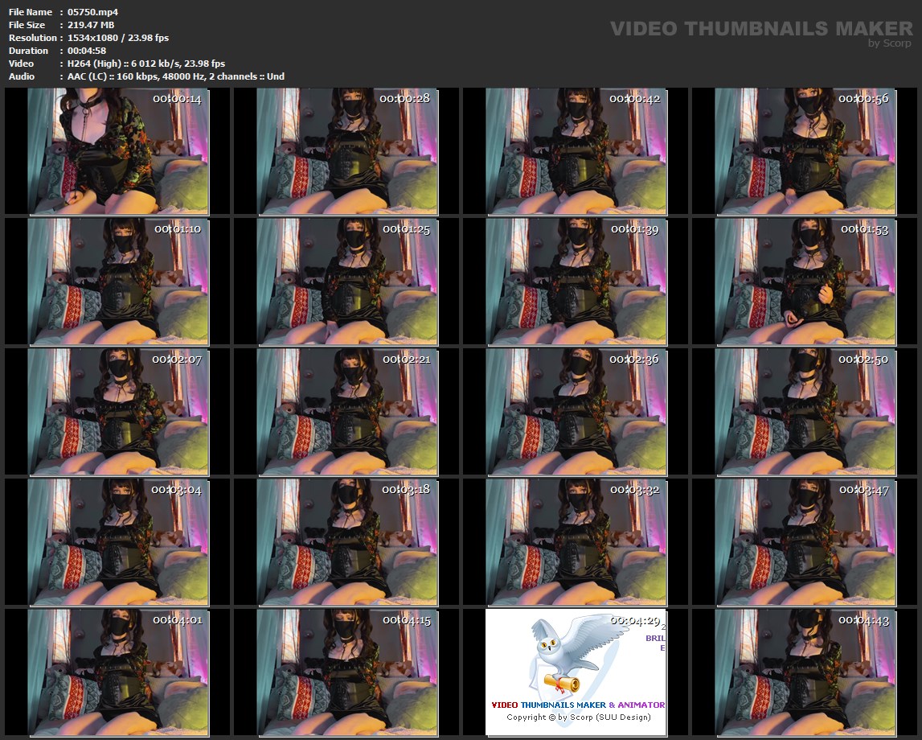The width and height of the screenshot is (922, 740).
Task: Click the owl logo thumbnail at 00:04:29
Action: [576, 672]
